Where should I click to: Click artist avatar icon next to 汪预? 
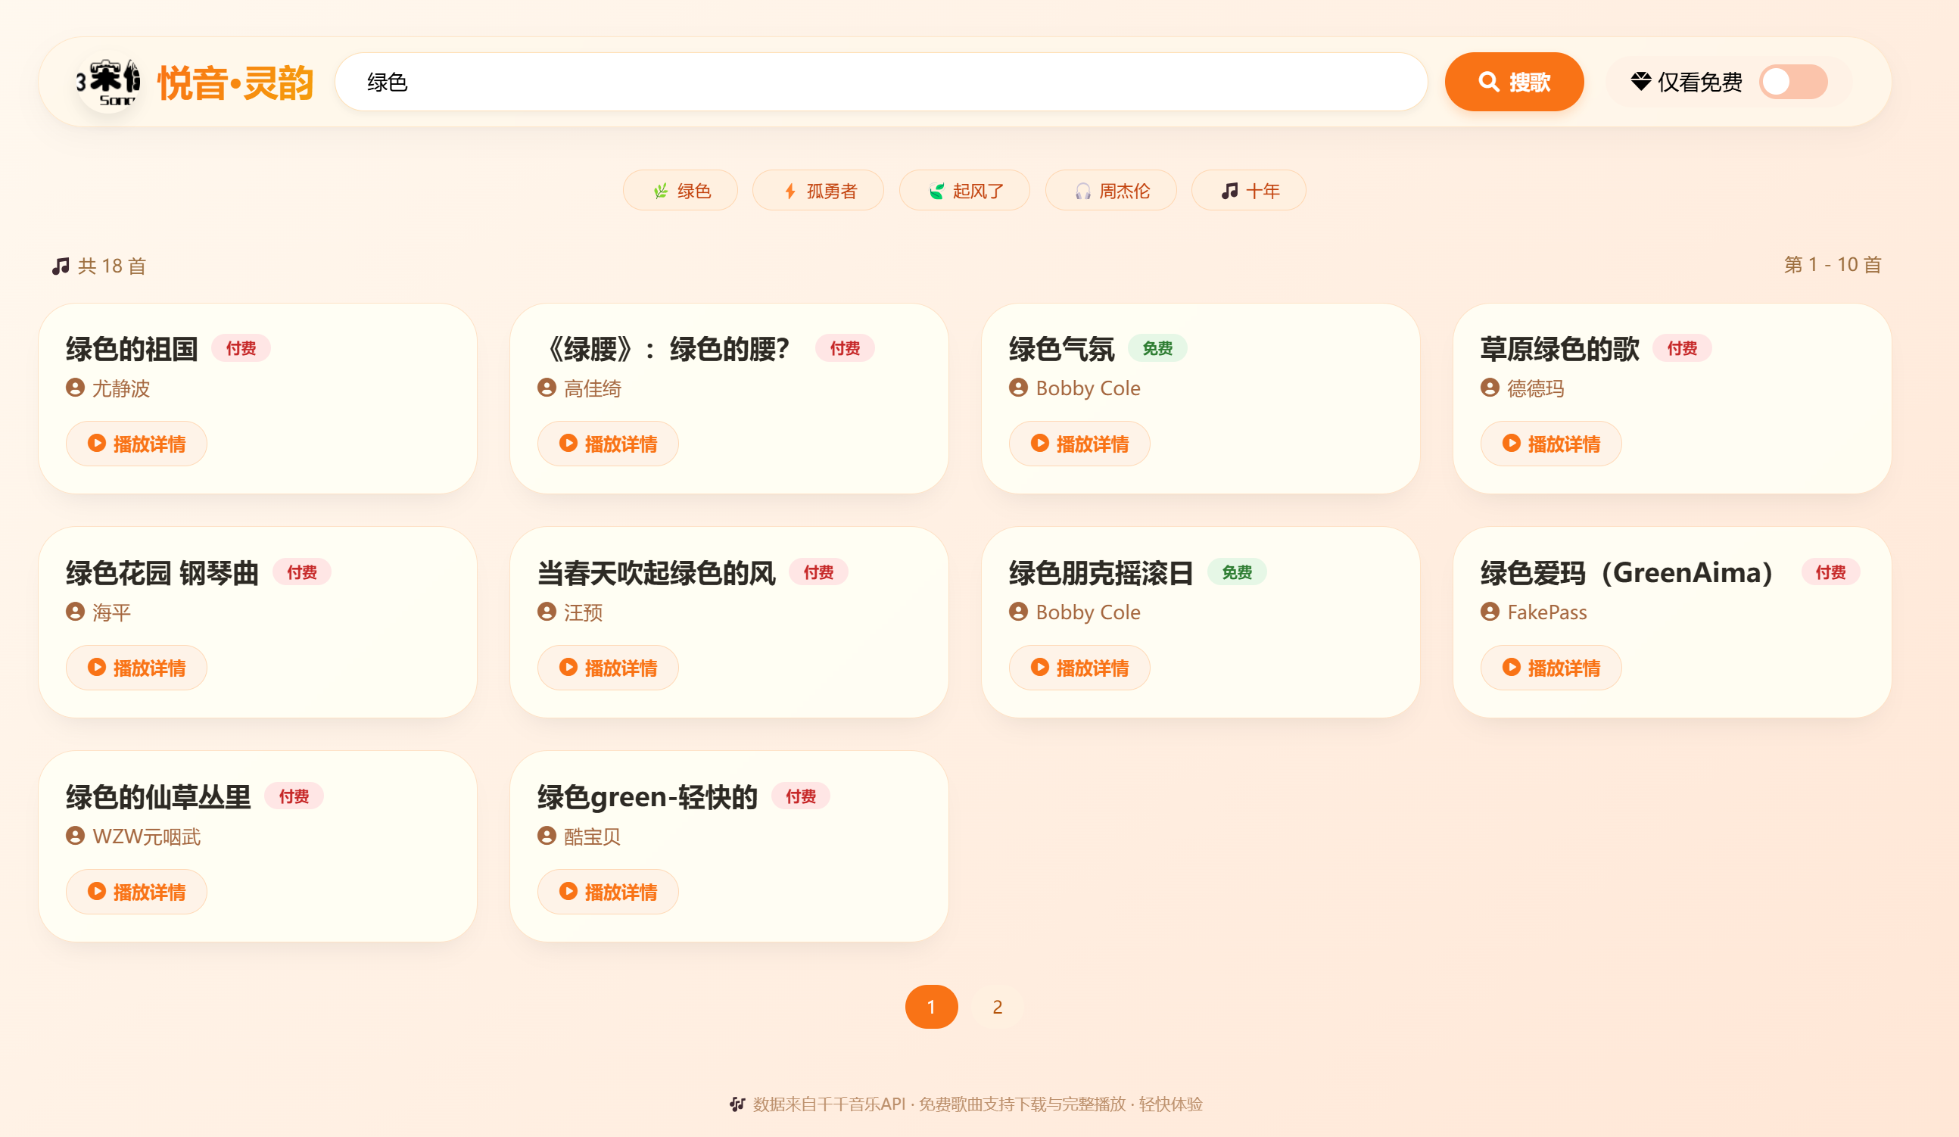547,612
